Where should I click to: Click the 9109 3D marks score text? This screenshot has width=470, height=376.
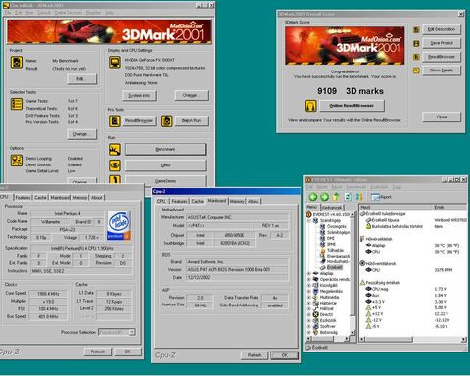pos(351,91)
